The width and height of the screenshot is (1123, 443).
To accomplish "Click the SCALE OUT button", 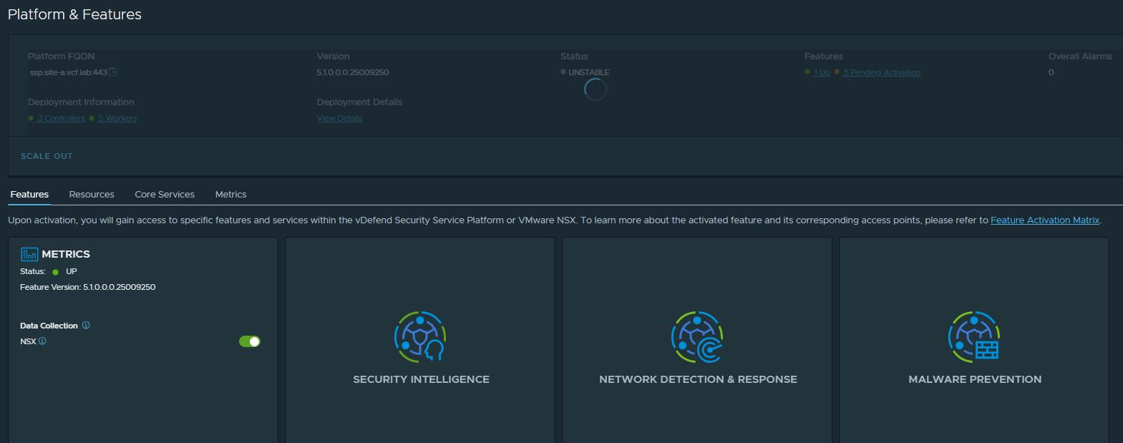I will click(x=47, y=156).
